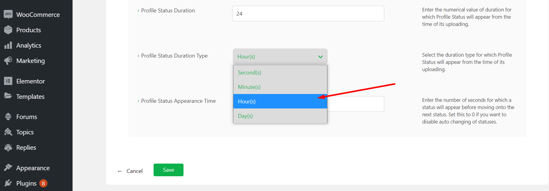Go to the Replies menu item

point(26,148)
